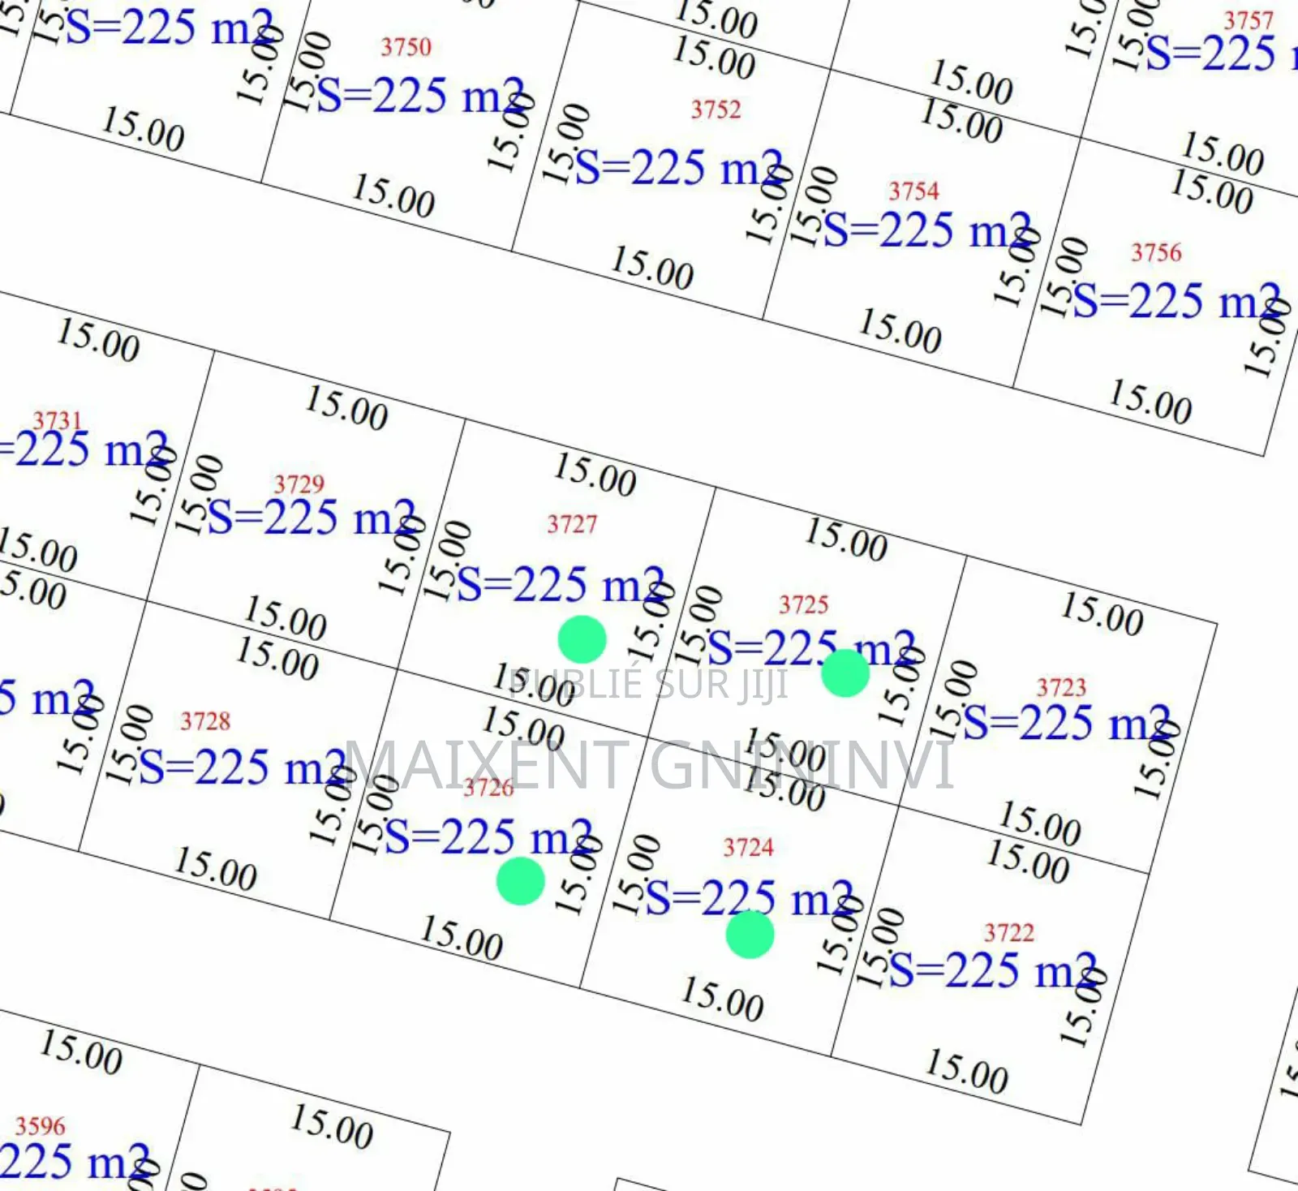Click the red plot number 3752
The height and width of the screenshot is (1191, 1298).
click(716, 110)
